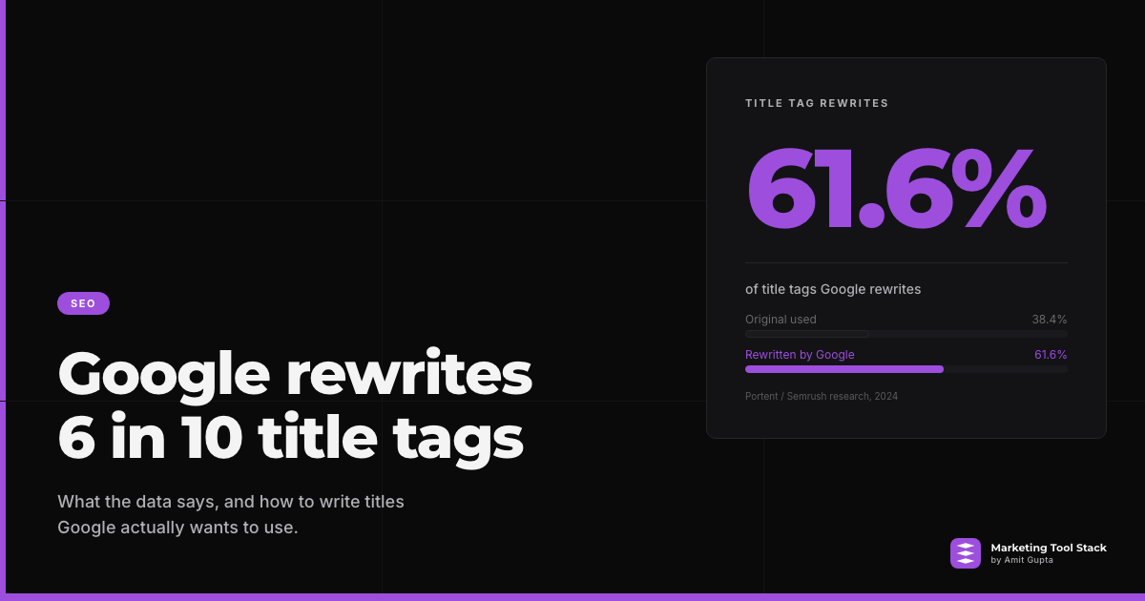
Task: Click the 'What the data says' subtitle line
Action: [231, 502]
